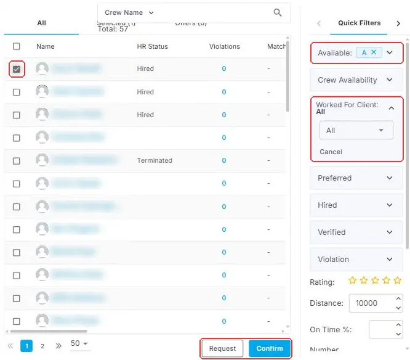The height and width of the screenshot is (360, 410).
Task: Check the last visible row checkbox
Action: pyautogui.click(x=17, y=321)
